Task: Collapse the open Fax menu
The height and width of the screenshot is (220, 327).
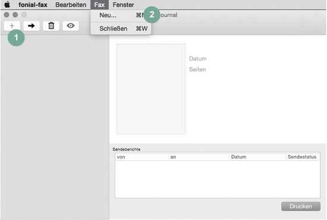Action: [x=99, y=5]
